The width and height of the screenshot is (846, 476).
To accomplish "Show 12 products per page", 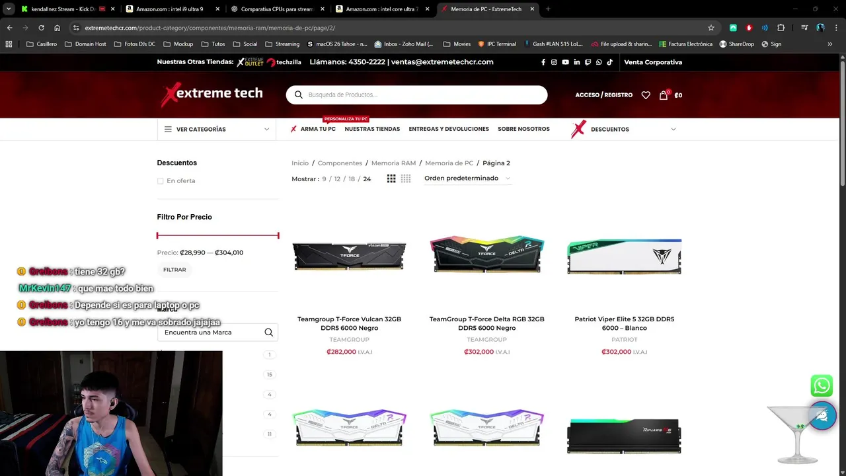I will point(337,179).
